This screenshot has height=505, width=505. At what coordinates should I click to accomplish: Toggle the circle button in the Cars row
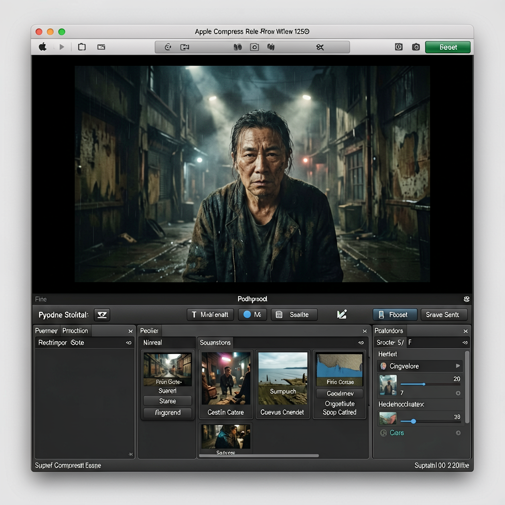tap(458, 433)
